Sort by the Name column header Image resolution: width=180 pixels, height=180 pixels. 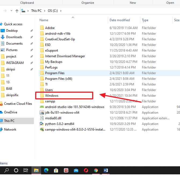tap(44, 20)
